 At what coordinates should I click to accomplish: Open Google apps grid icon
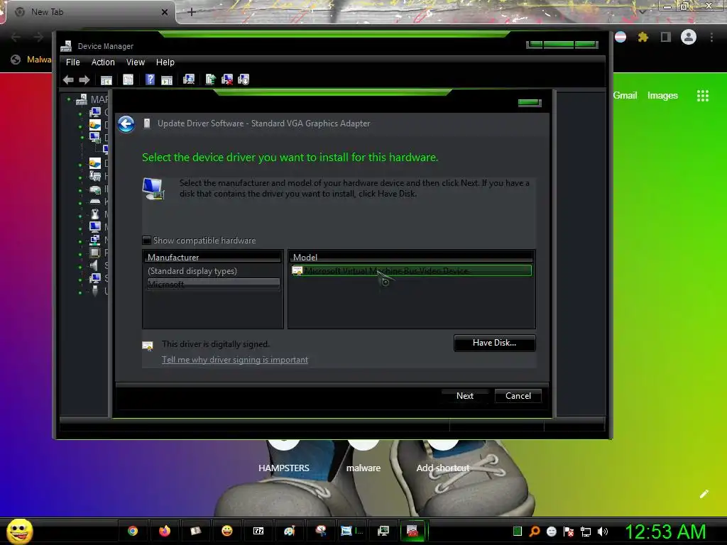[702, 96]
